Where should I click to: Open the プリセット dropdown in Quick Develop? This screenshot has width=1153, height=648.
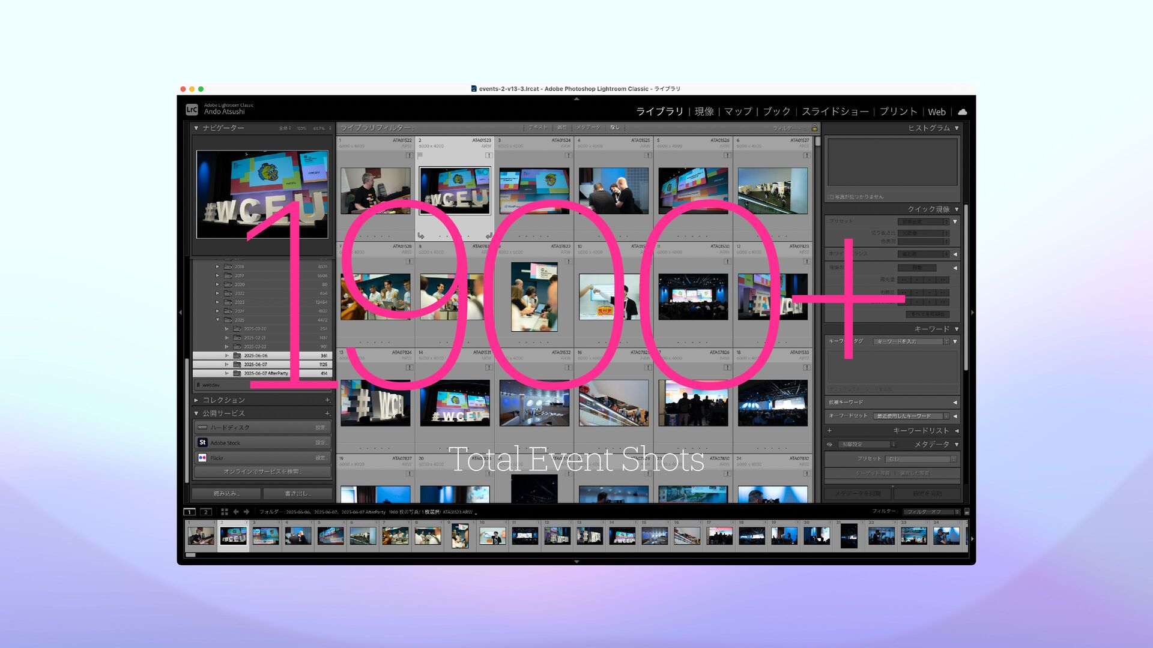[x=924, y=221]
